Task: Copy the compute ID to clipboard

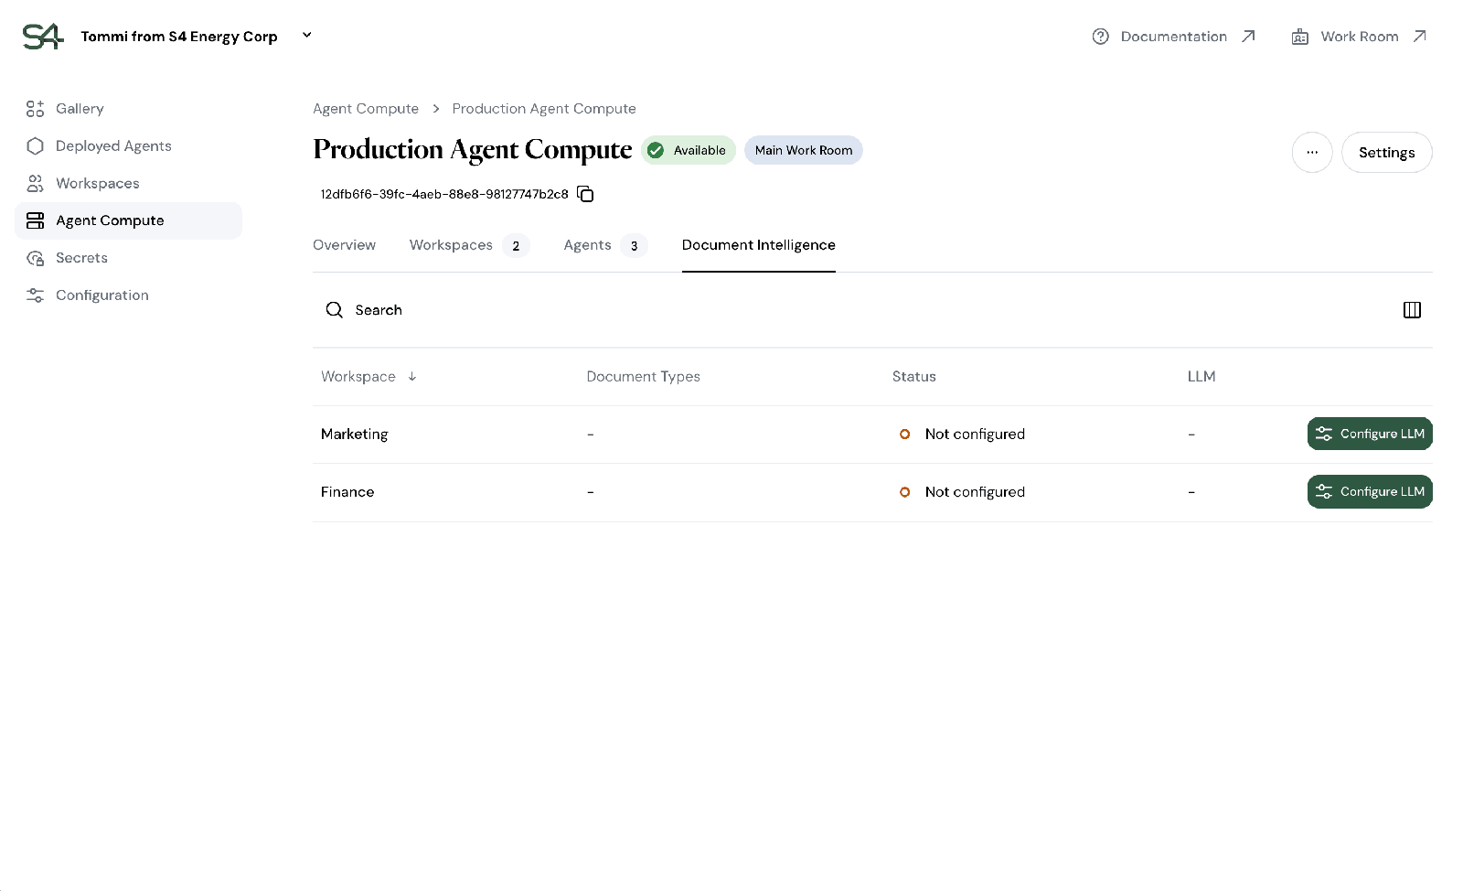Action: tap(585, 194)
